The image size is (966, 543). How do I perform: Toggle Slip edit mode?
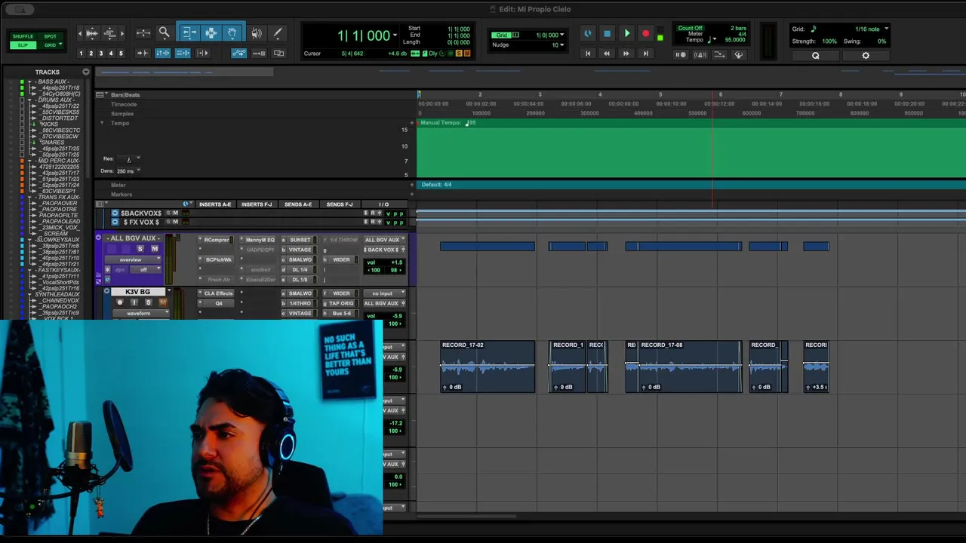23,45
